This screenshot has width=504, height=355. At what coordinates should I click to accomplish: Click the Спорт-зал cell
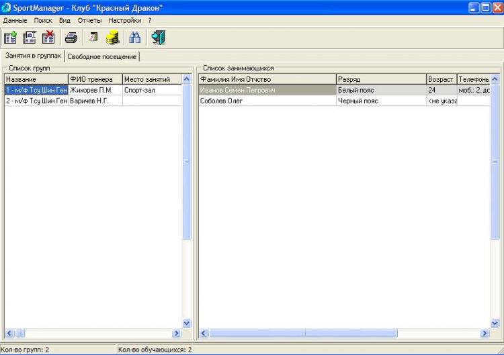point(152,90)
